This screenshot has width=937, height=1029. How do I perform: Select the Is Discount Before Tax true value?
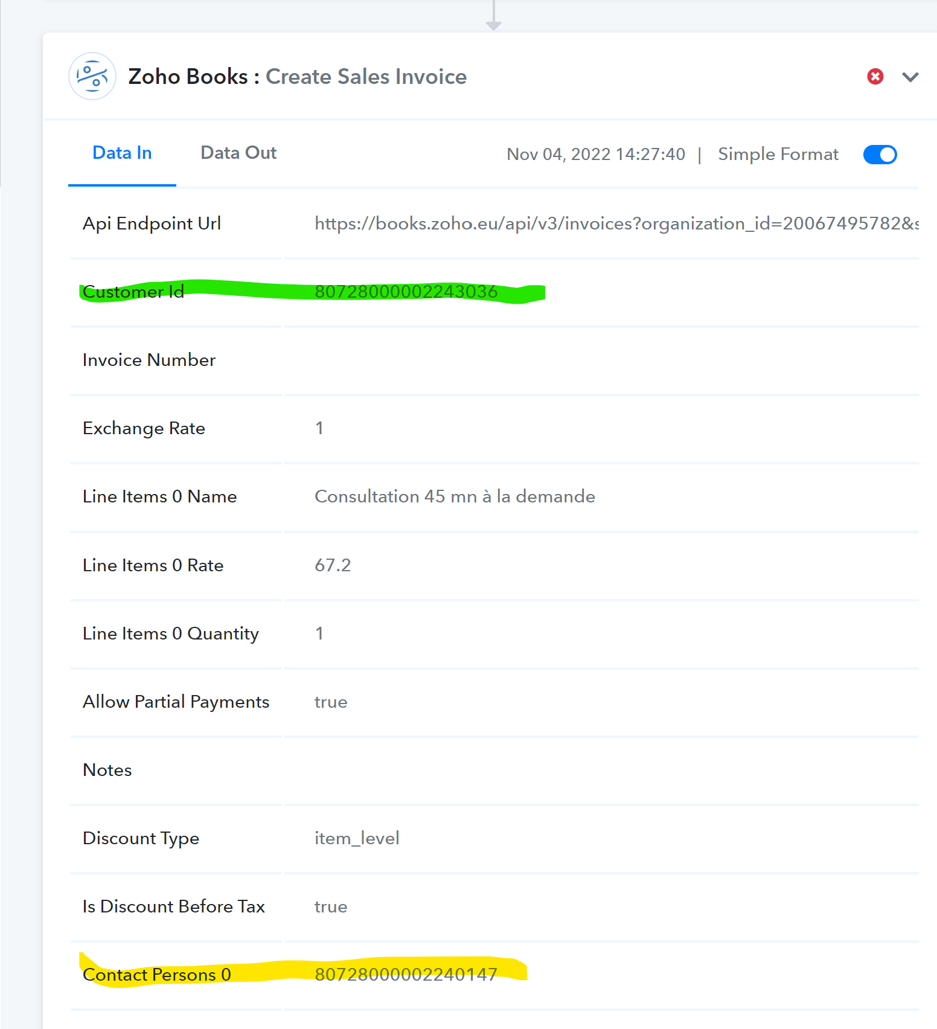(x=331, y=906)
